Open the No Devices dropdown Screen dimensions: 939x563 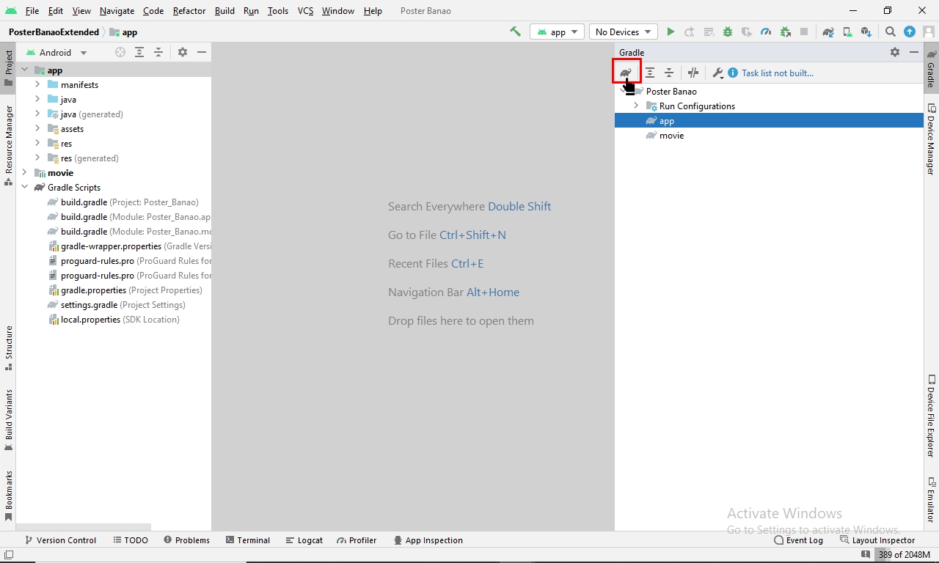click(623, 32)
